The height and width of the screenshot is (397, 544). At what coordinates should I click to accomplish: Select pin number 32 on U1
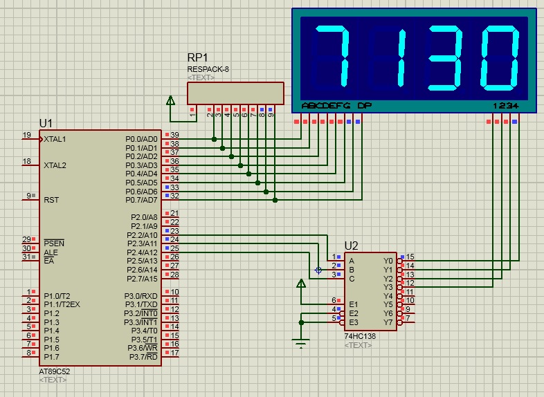click(174, 196)
